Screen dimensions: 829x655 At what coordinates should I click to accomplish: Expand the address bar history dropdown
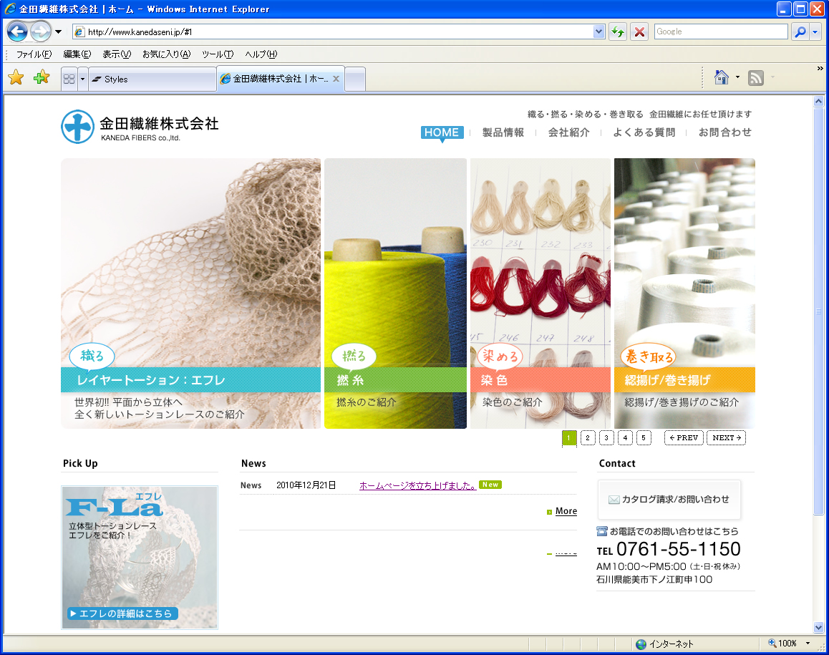point(599,31)
